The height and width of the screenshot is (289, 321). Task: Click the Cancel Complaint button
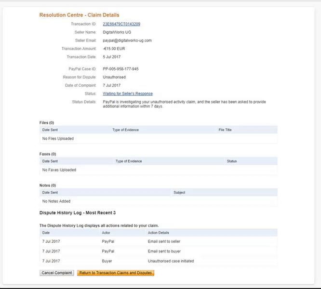tap(57, 273)
